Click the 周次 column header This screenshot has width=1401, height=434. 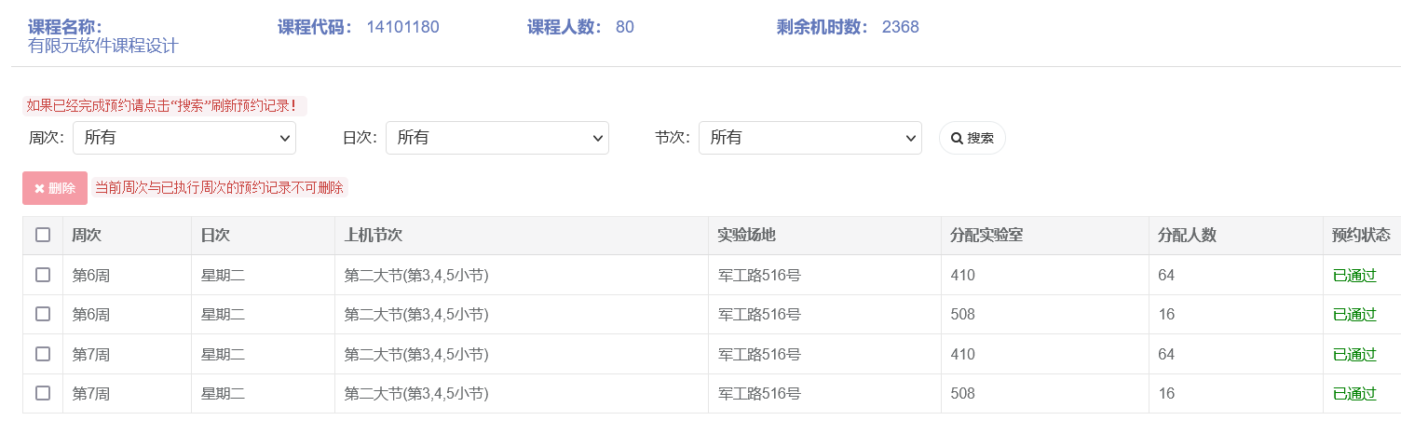[x=87, y=236]
